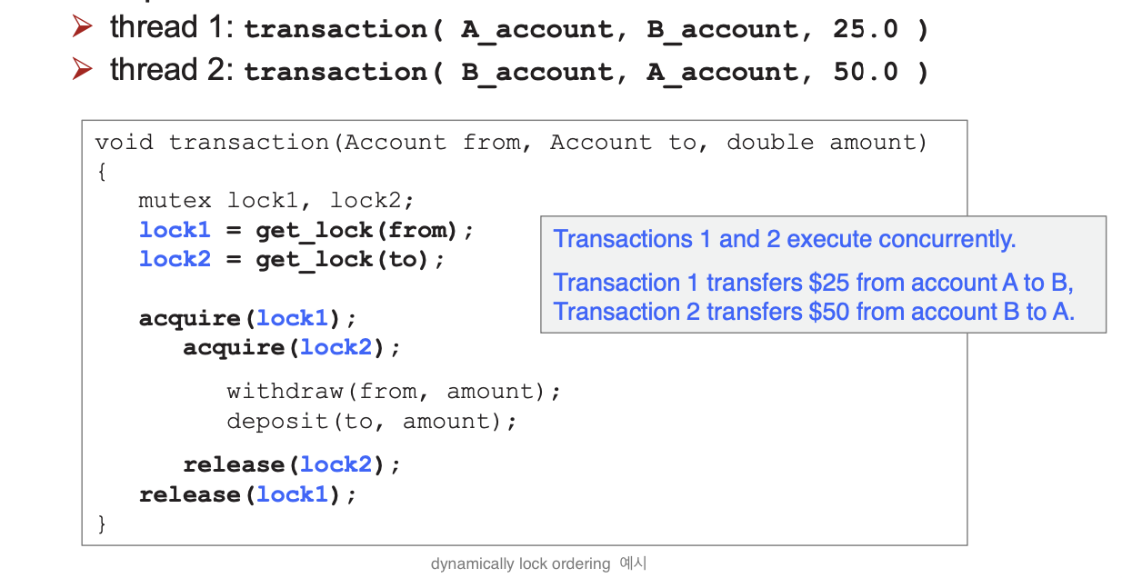Click the closing brace of the function

(x=102, y=523)
